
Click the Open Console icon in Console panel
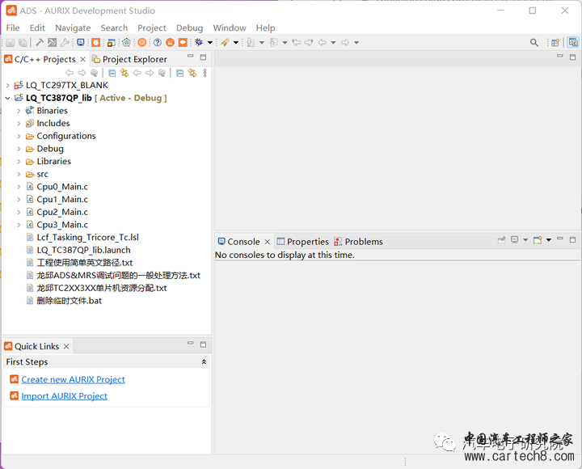coord(538,240)
